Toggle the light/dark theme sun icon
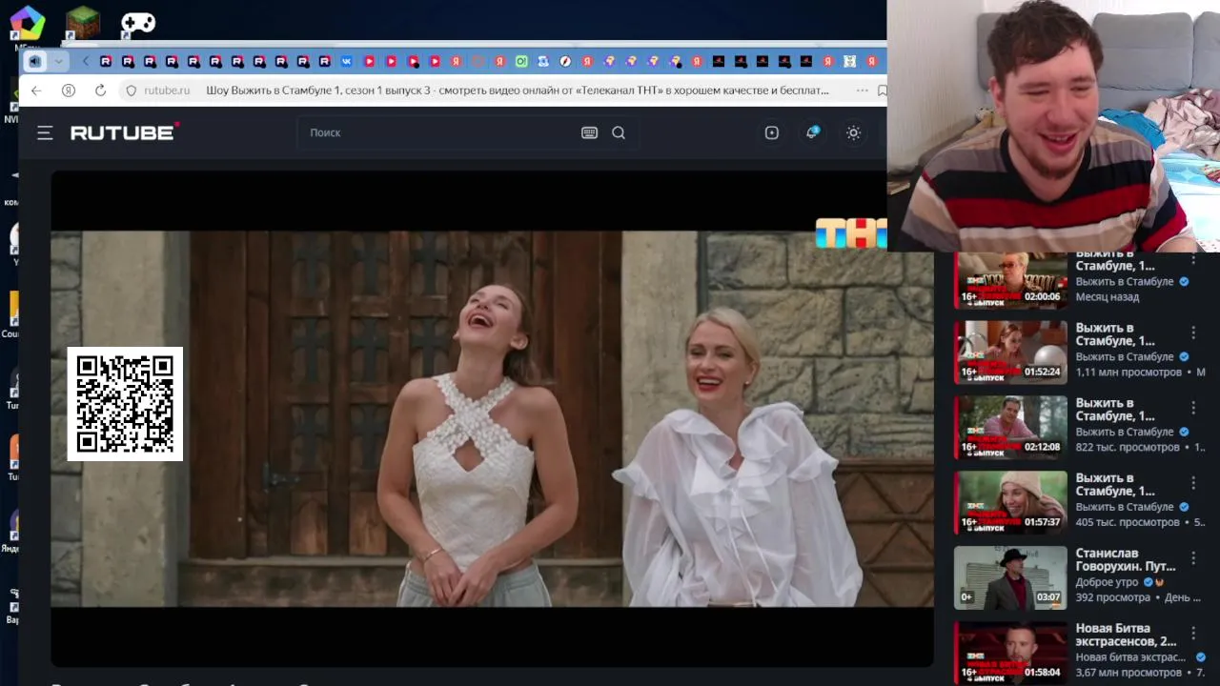The image size is (1220, 686). coord(853,132)
